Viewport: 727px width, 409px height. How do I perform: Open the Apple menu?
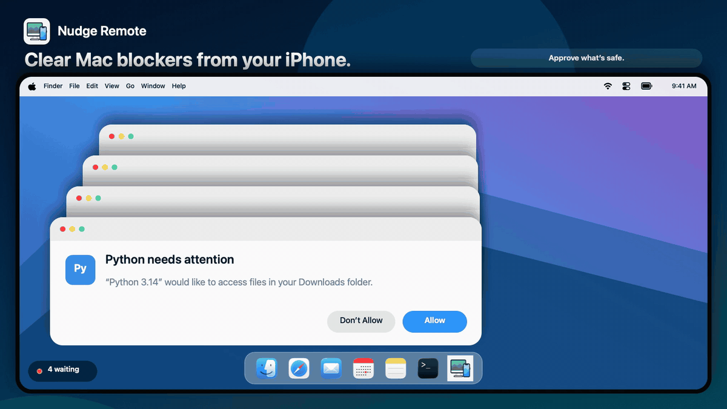coord(32,86)
